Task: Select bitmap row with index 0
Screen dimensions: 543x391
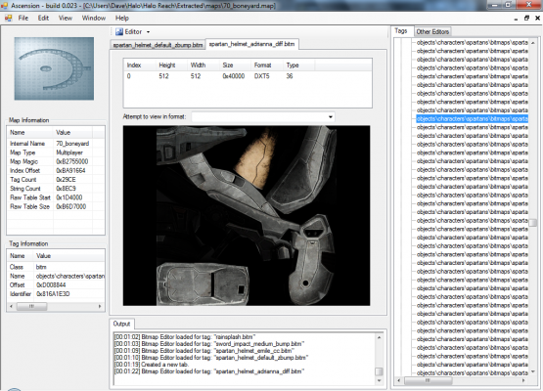Action: coord(248,76)
